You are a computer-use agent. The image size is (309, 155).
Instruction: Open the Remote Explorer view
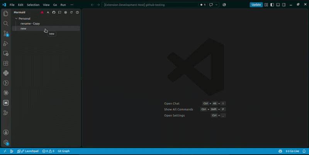(6, 53)
